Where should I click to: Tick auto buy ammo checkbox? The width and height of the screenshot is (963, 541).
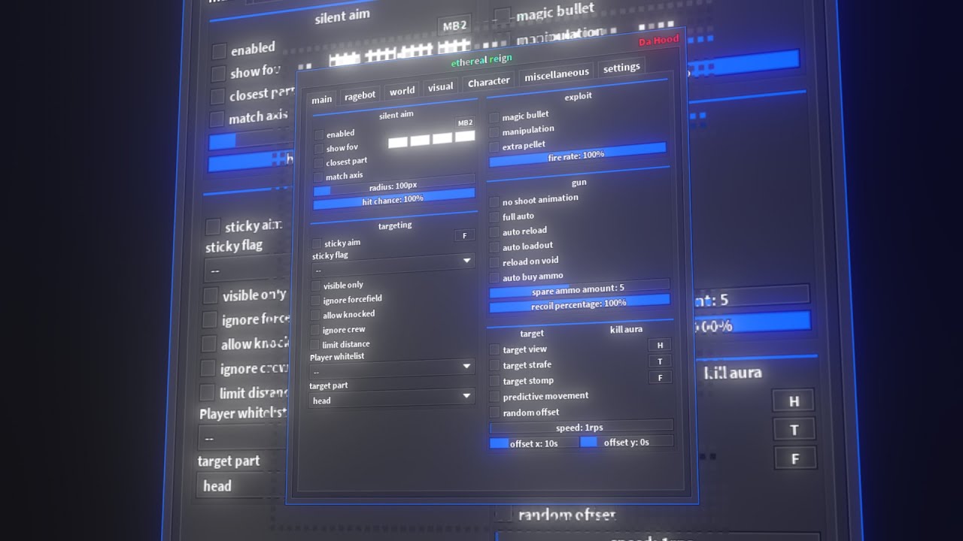coord(494,277)
